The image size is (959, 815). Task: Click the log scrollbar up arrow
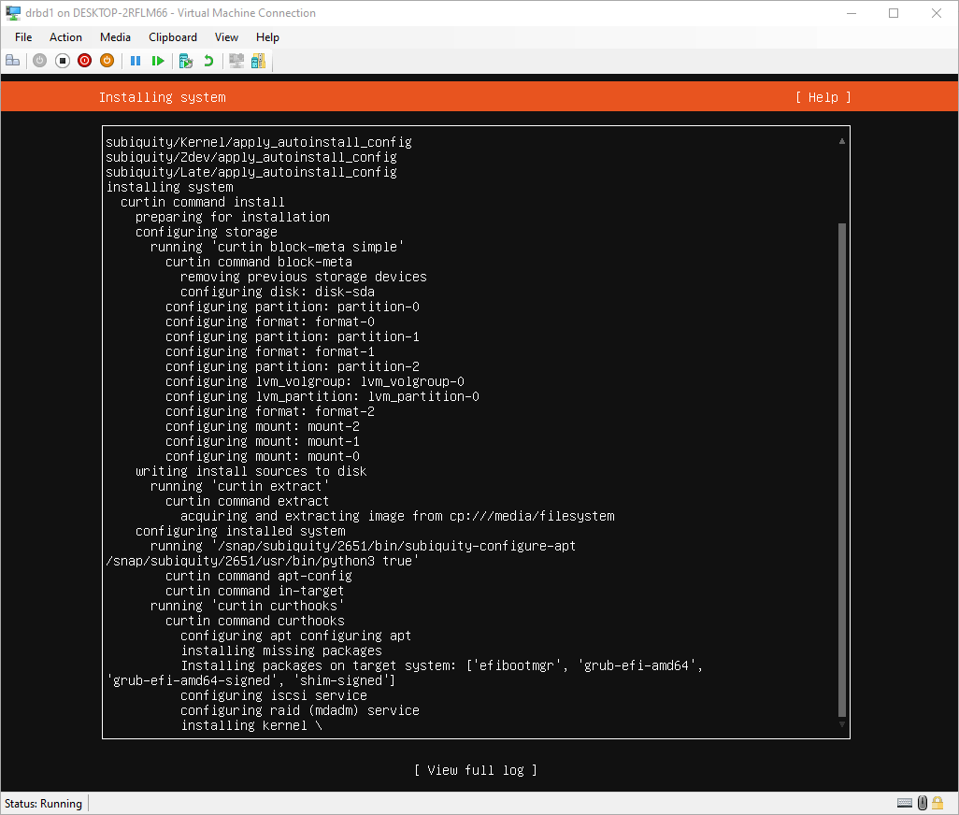point(842,141)
